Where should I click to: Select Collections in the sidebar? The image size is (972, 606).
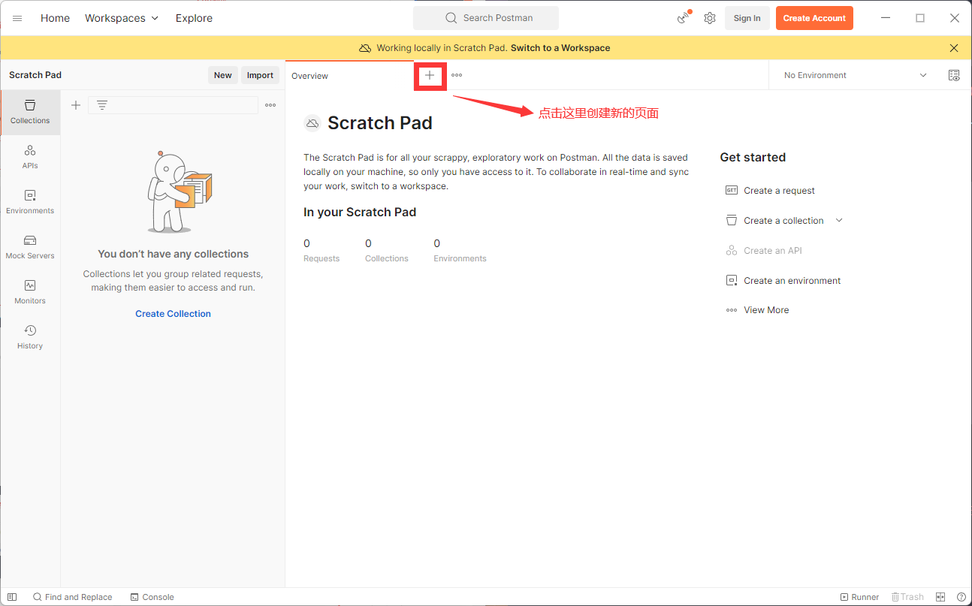point(30,112)
